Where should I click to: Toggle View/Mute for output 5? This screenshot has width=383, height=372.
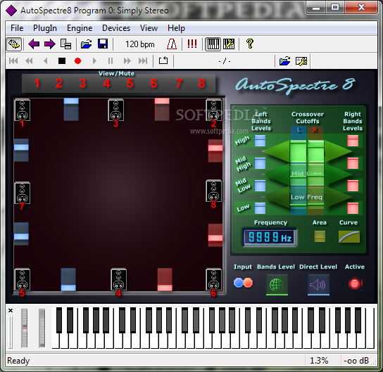pos(130,84)
